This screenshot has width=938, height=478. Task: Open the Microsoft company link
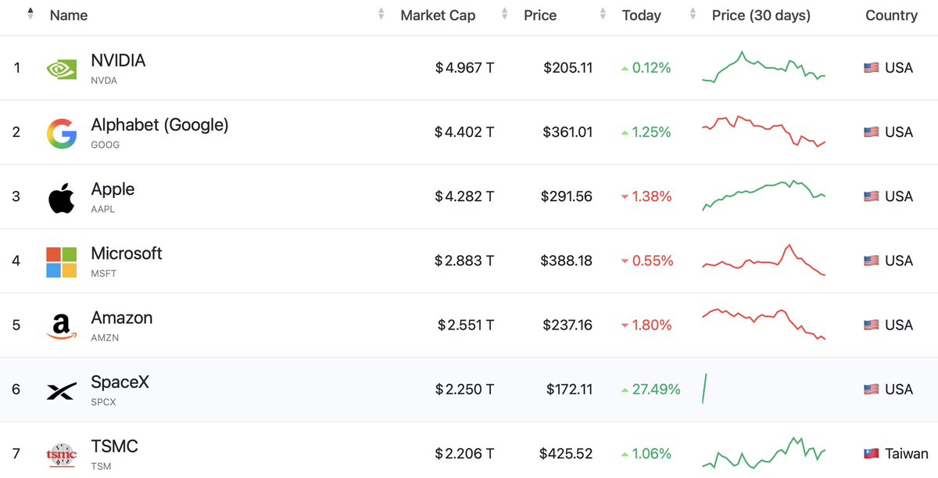tap(127, 253)
